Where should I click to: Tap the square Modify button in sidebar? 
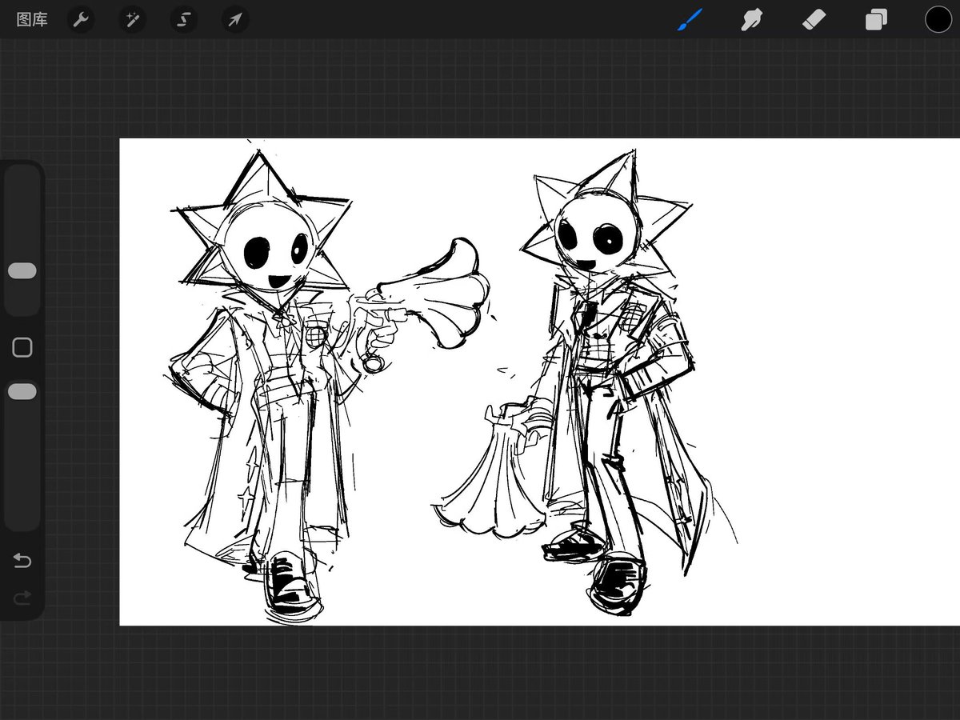(22, 347)
